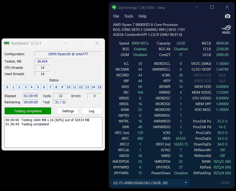Image resolution: width=236 pixels, height=191 pixels.
Task: Click the tCL value 30
Action: (140, 64)
